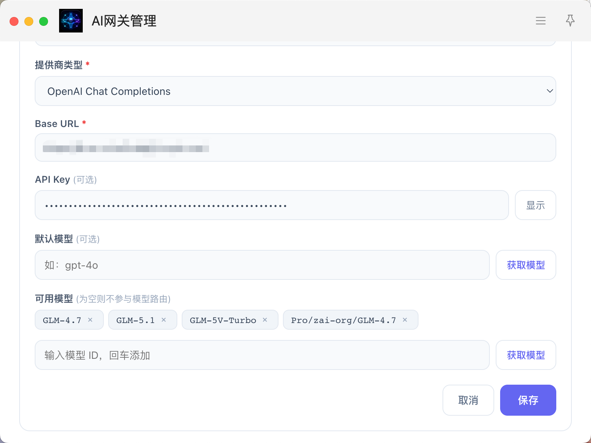Click the AI网关管理 window title
The image size is (591, 443).
[124, 21]
